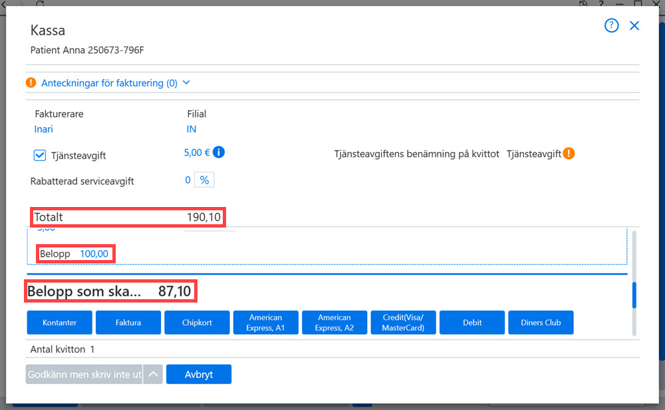Image resolution: width=665 pixels, height=410 pixels.
Task: Click the blue info icon beside 5,00 €
Action: [218, 153]
